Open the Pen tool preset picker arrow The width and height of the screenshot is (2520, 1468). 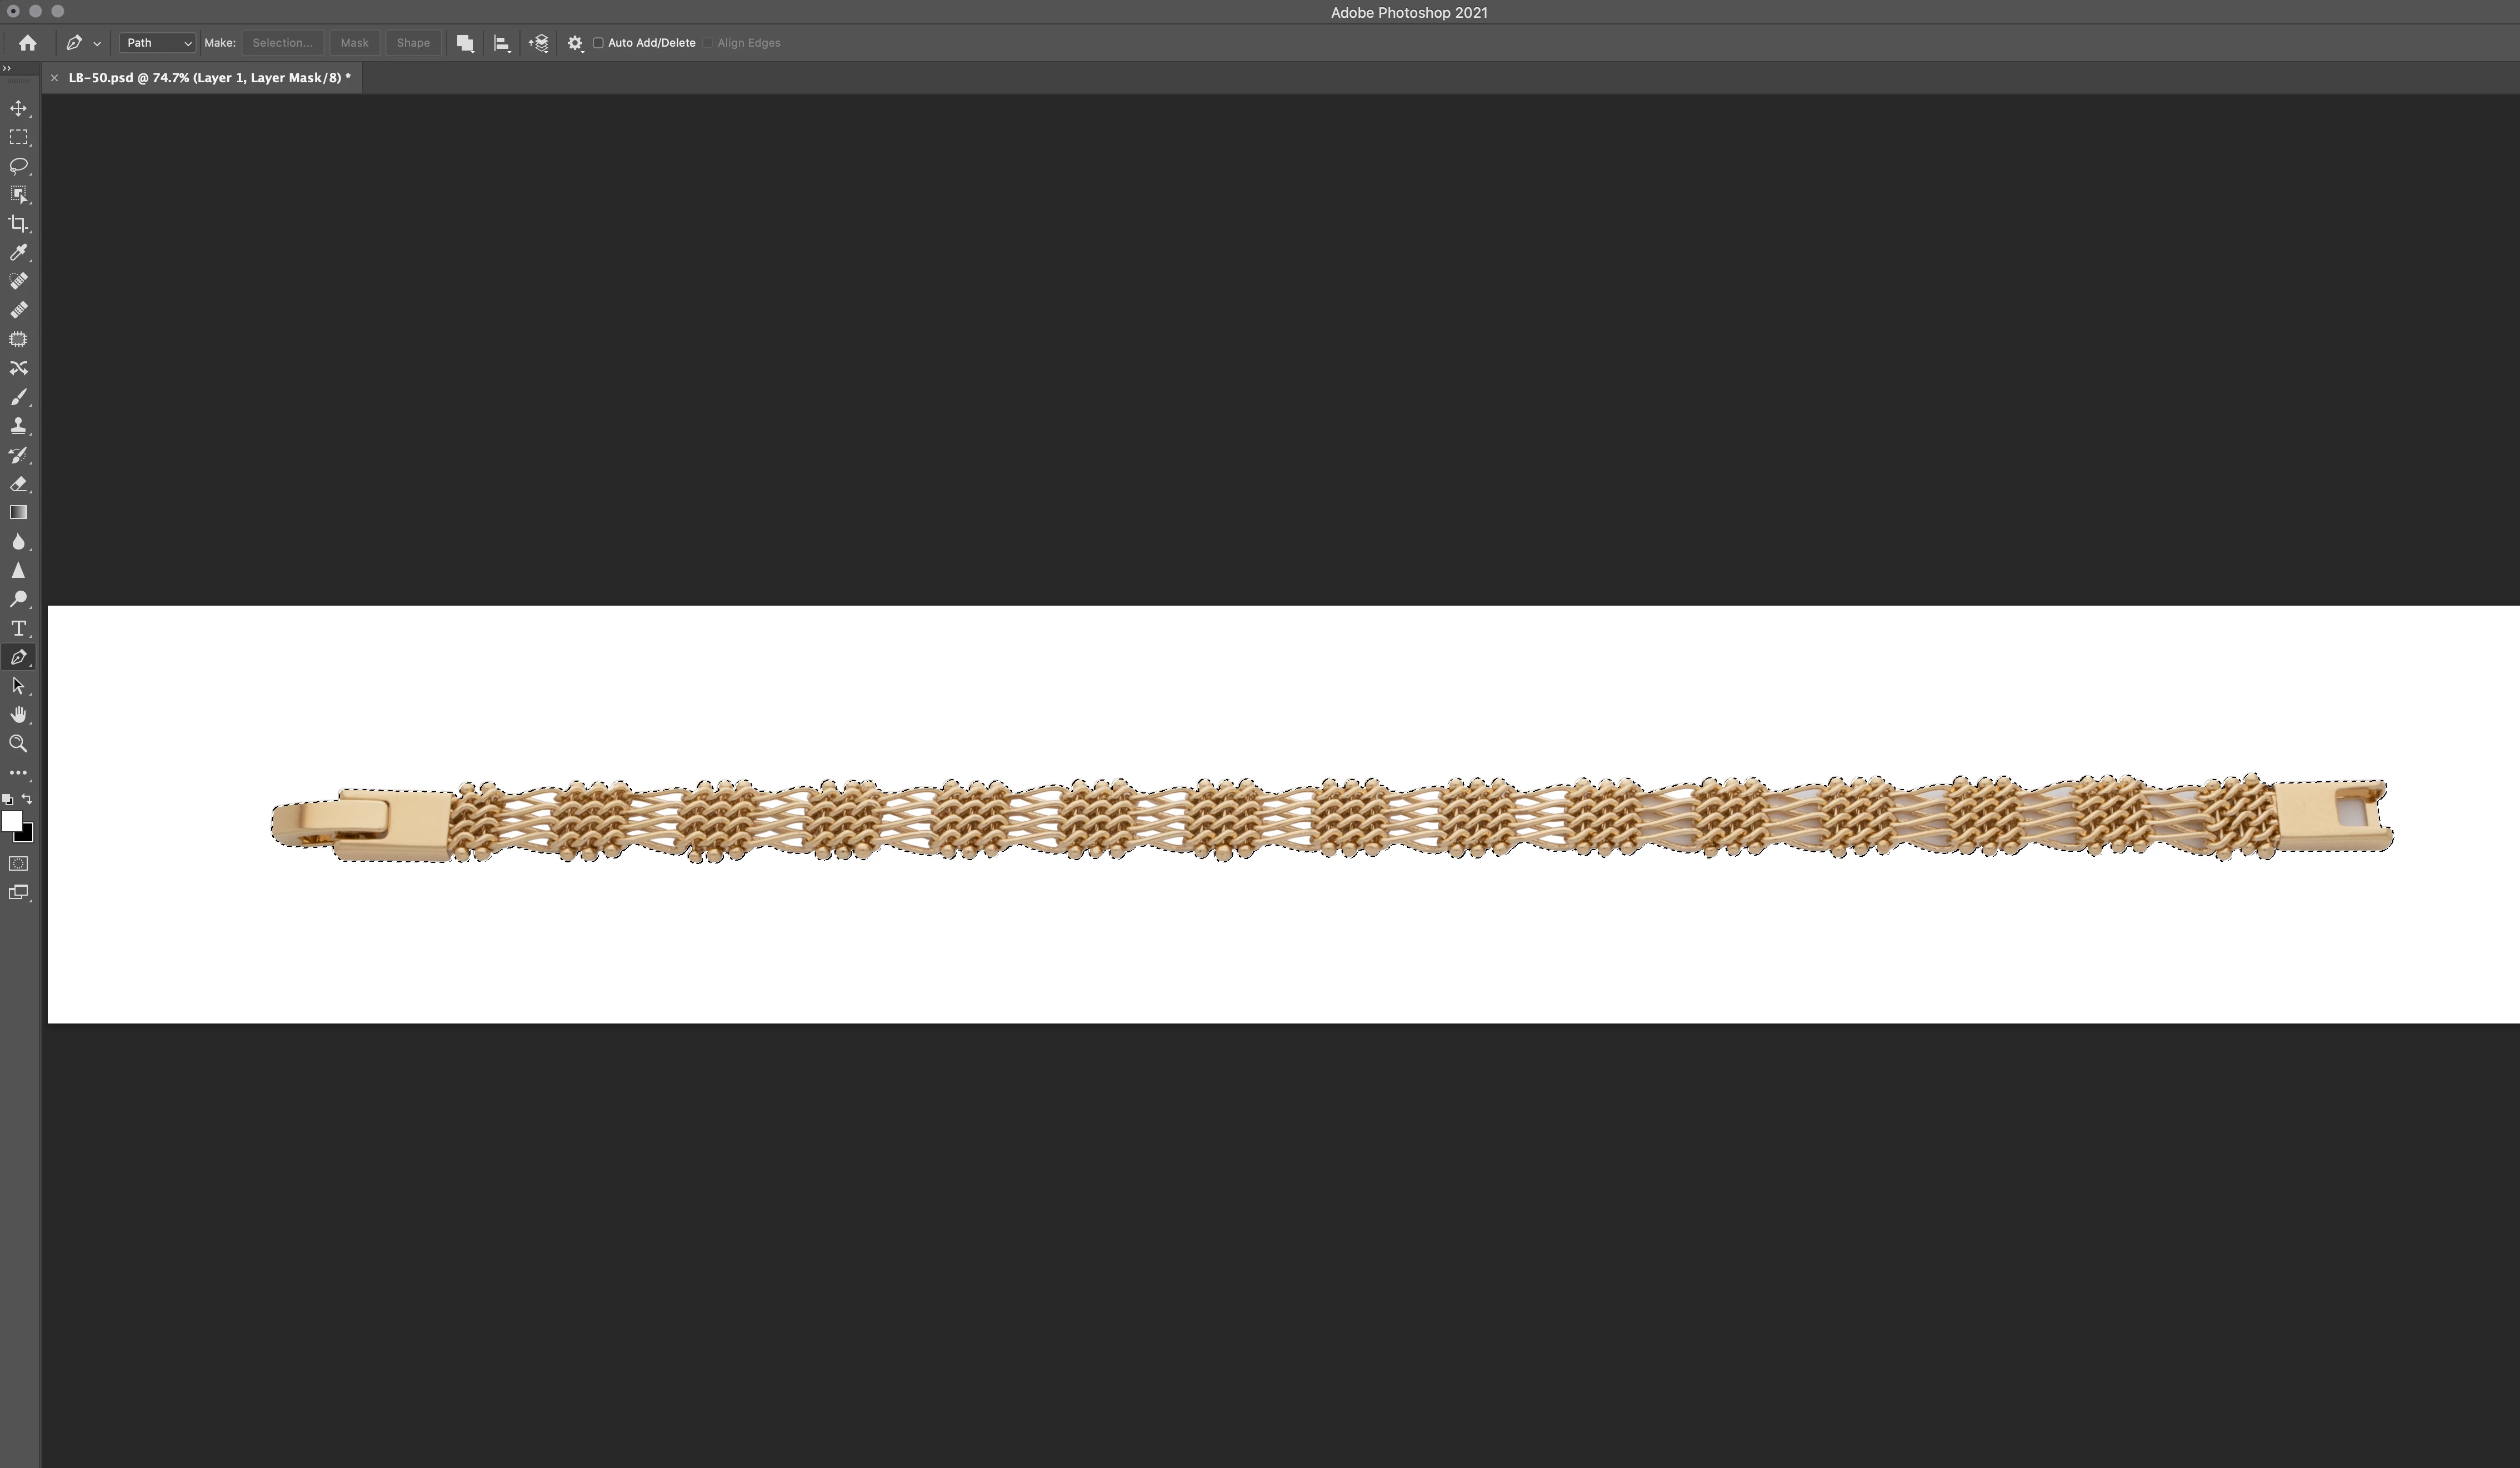coord(97,44)
